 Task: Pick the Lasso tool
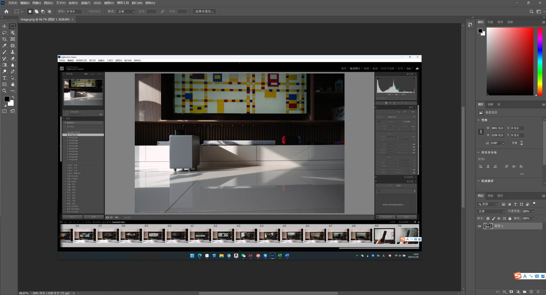[5, 33]
